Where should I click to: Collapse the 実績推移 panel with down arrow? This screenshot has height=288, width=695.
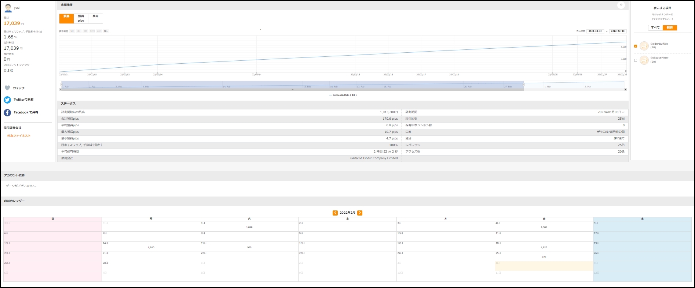tap(621, 5)
